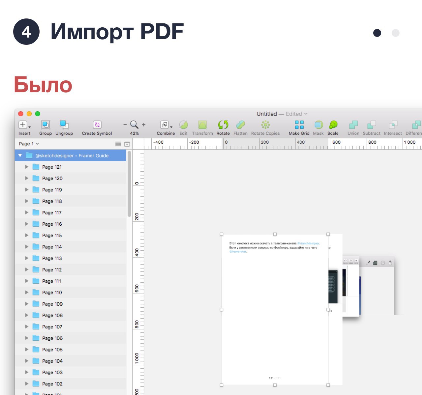Click the second carousel dot indicator

(396, 33)
